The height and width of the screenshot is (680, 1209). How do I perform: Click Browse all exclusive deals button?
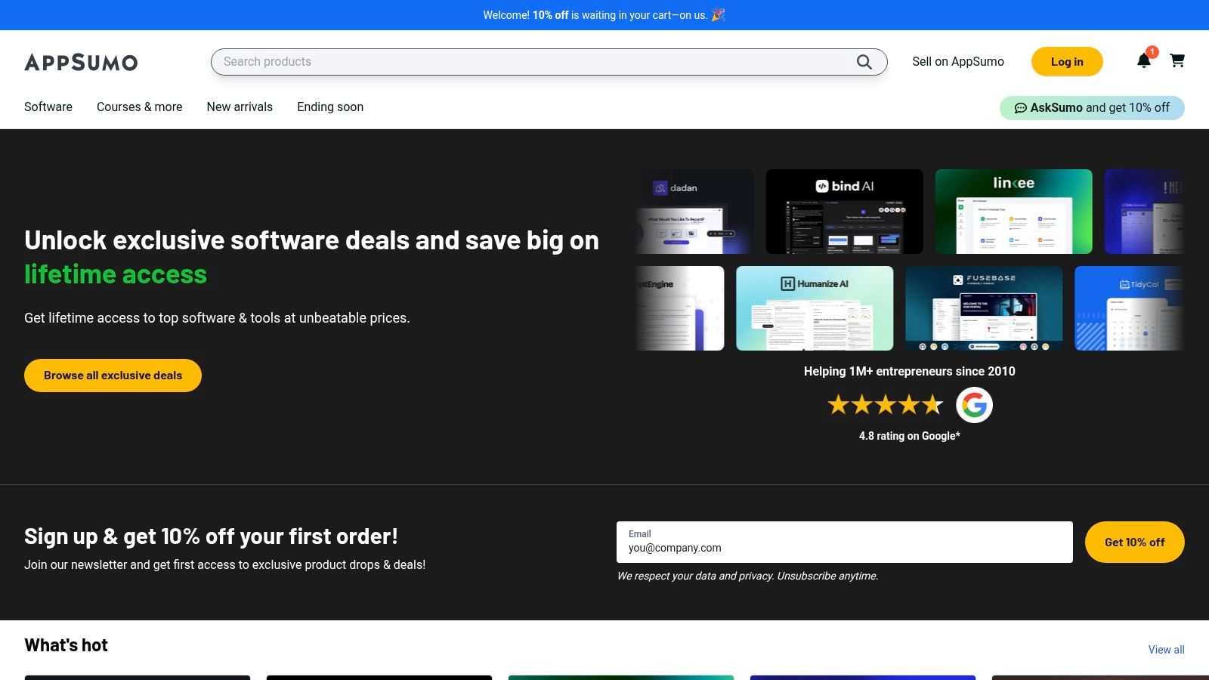(113, 376)
